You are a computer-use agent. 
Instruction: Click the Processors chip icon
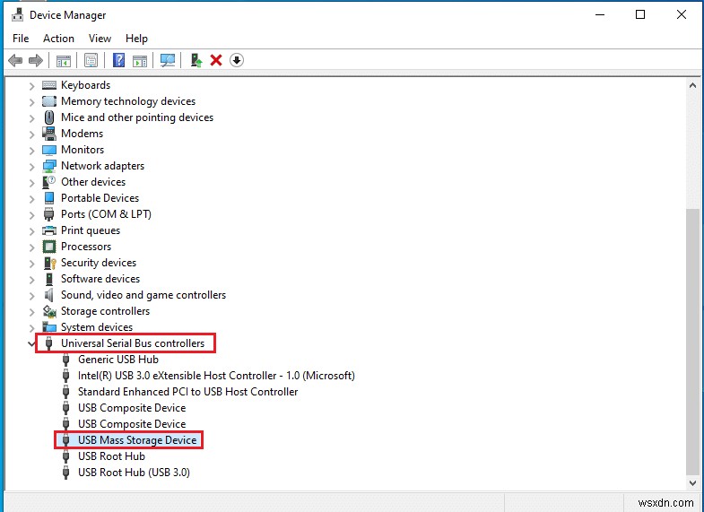(x=49, y=247)
